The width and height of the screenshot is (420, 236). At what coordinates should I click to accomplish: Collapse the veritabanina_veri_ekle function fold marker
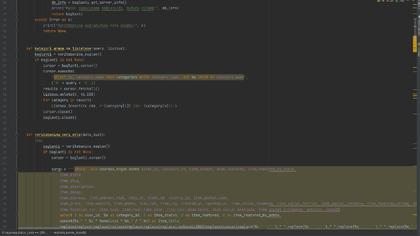16,134
